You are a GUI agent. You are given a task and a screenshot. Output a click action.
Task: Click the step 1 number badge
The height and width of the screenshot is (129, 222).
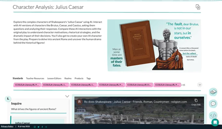[x=8, y=99]
